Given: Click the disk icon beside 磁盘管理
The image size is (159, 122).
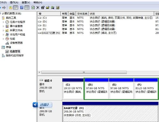Looking at the screenshot, I should pos(7,51).
